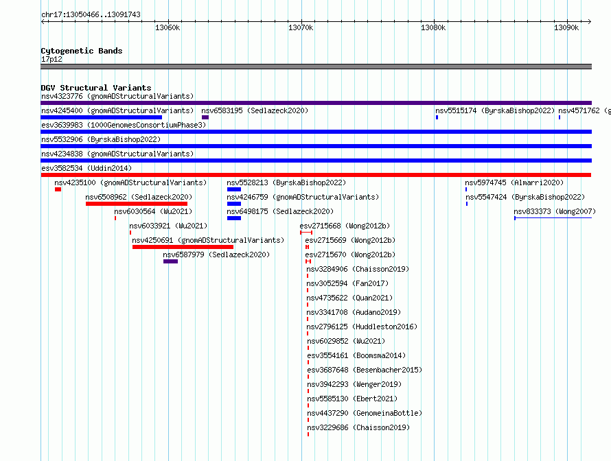This screenshot has height=461, width=611.
Task: Open nsv3052594 (Fan2017) variant
Action: point(347,283)
